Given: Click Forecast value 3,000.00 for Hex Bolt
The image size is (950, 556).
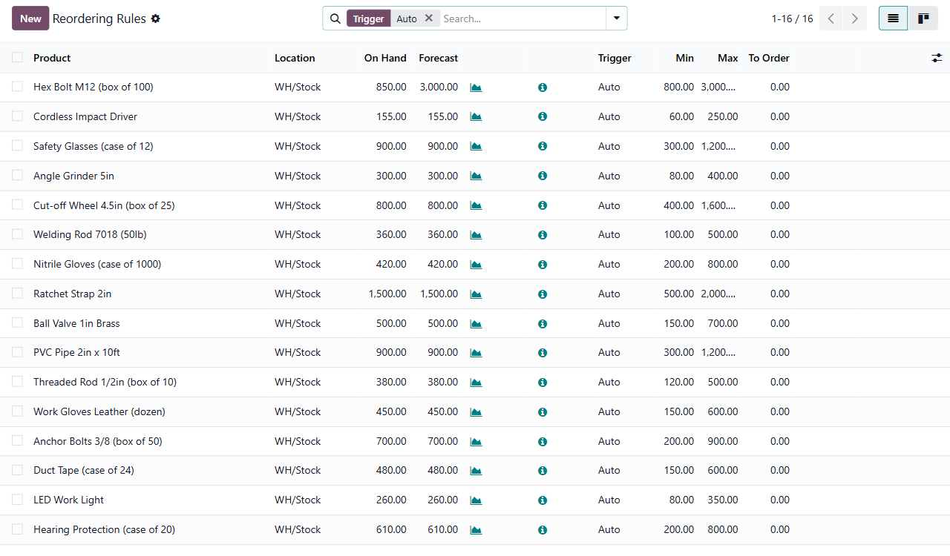Looking at the screenshot, I should click(439, 87).
